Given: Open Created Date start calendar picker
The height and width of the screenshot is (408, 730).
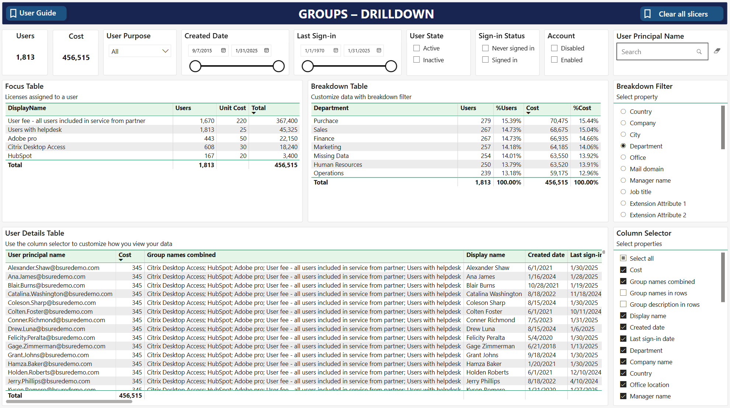Looking at the screenshot, I should tap(223, 50).
